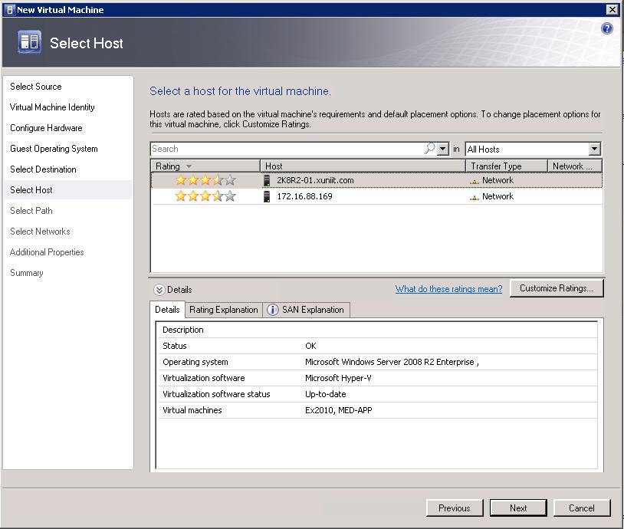
Task: Go to Virtual Machine Identity step
Action: click(52, 107)
